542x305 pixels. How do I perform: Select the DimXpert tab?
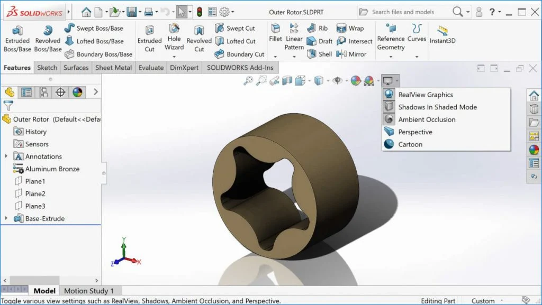coord(184,68)
